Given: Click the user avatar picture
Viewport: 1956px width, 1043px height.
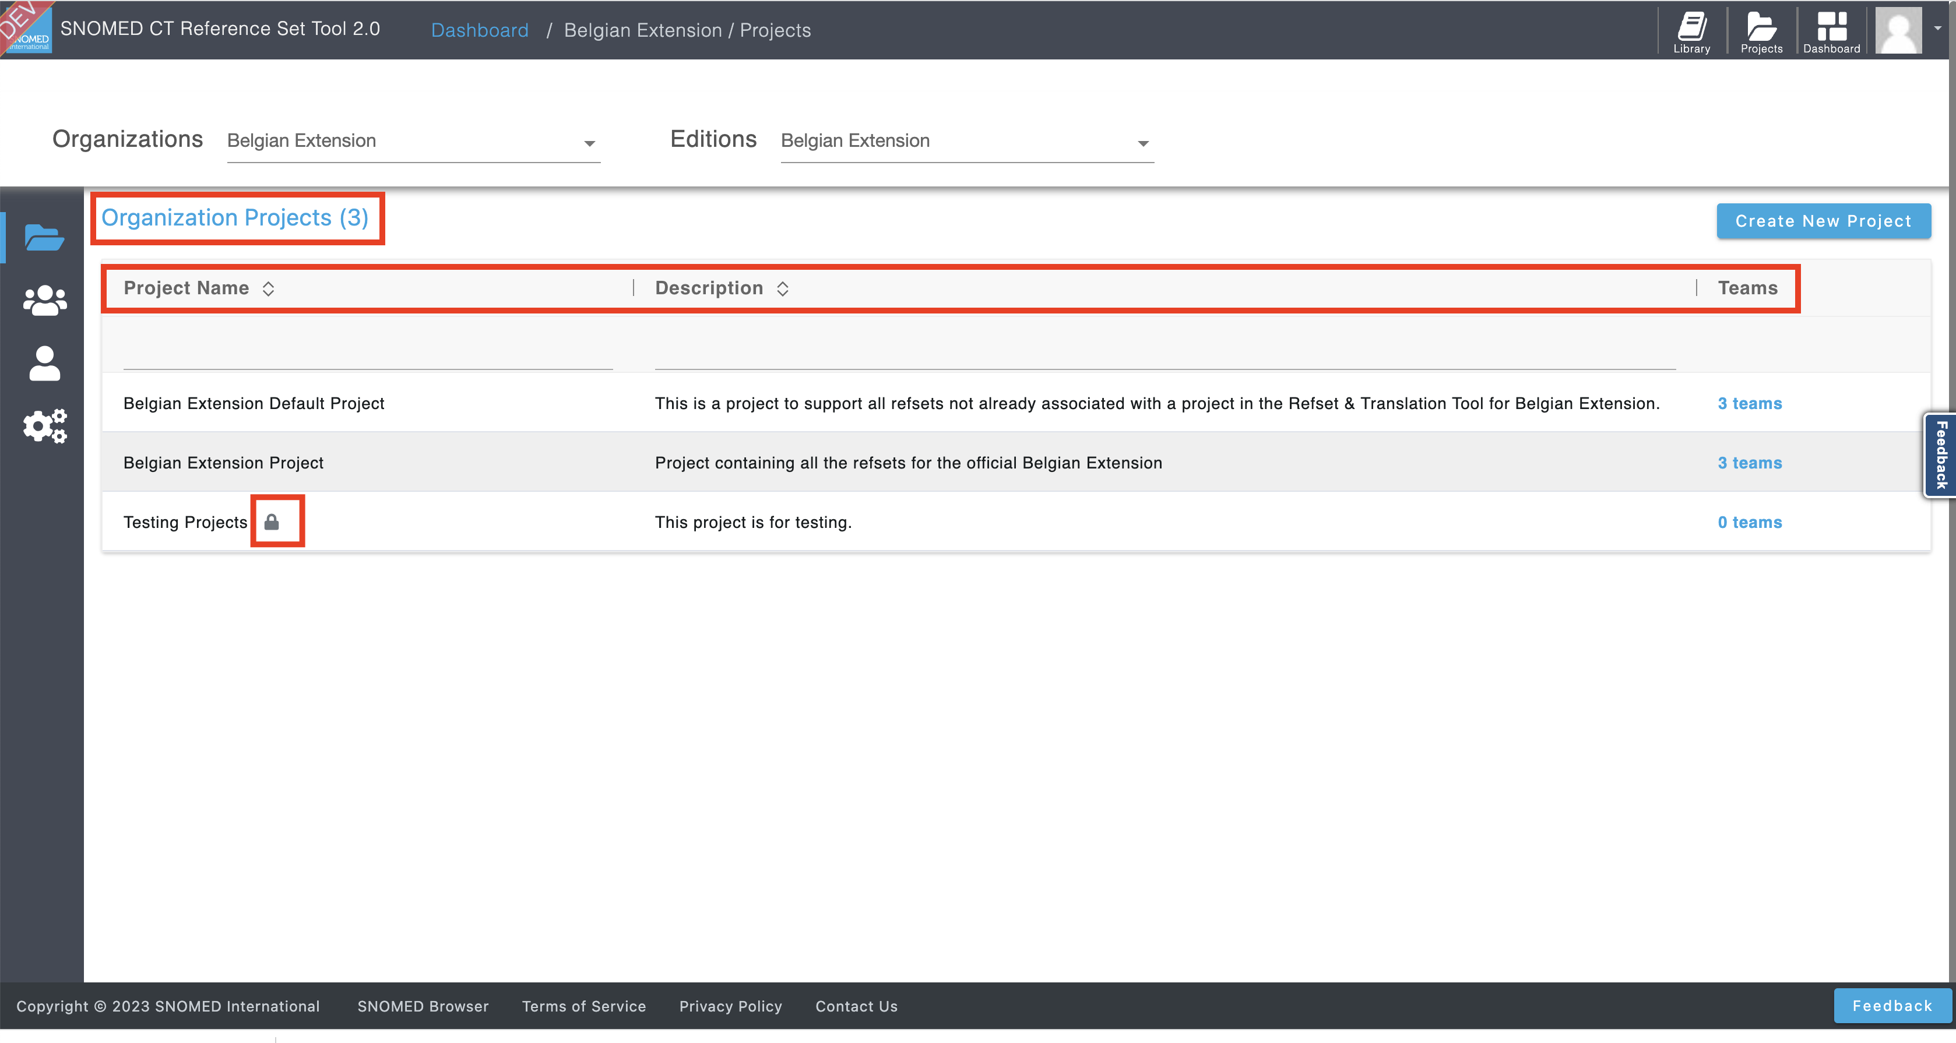Looking at the screenshot, I should (x=1898, y=30).
